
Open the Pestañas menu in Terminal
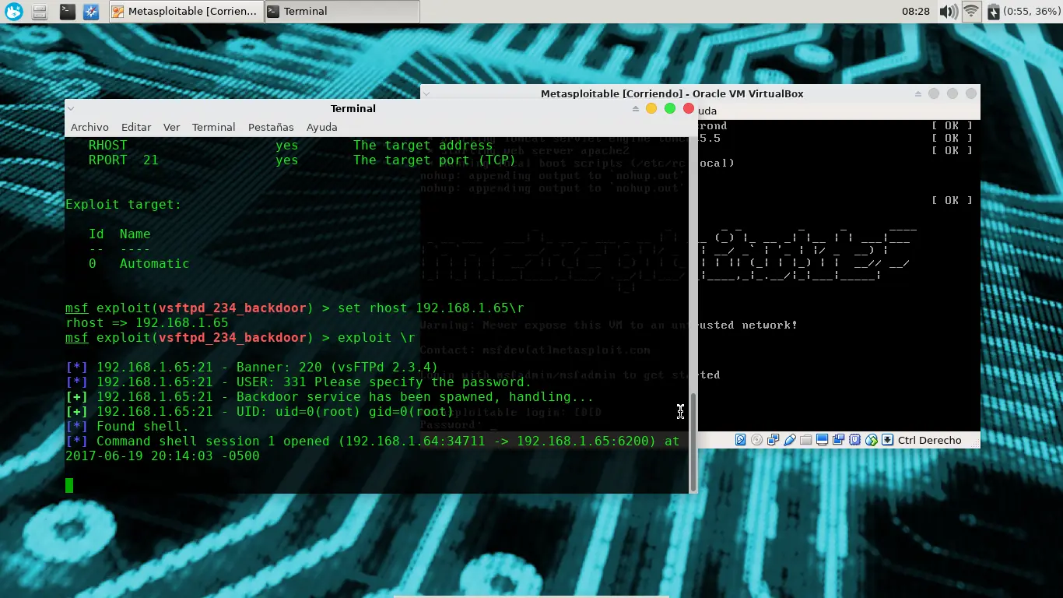[271, 127]
